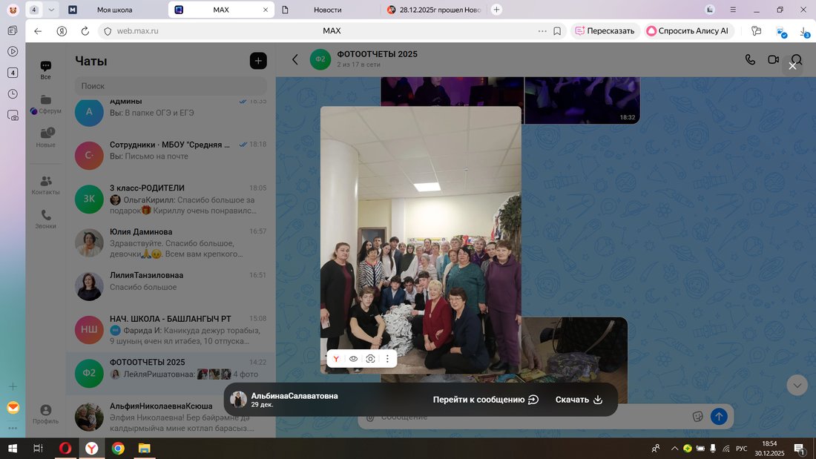Expand the tab group dropdown arrow

coord(51,10)
